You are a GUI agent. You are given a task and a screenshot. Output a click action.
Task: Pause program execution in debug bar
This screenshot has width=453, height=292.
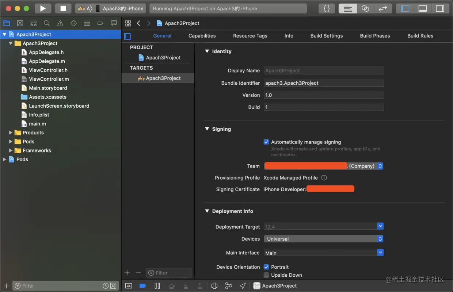pyautogui.click(x=157, y=286)
